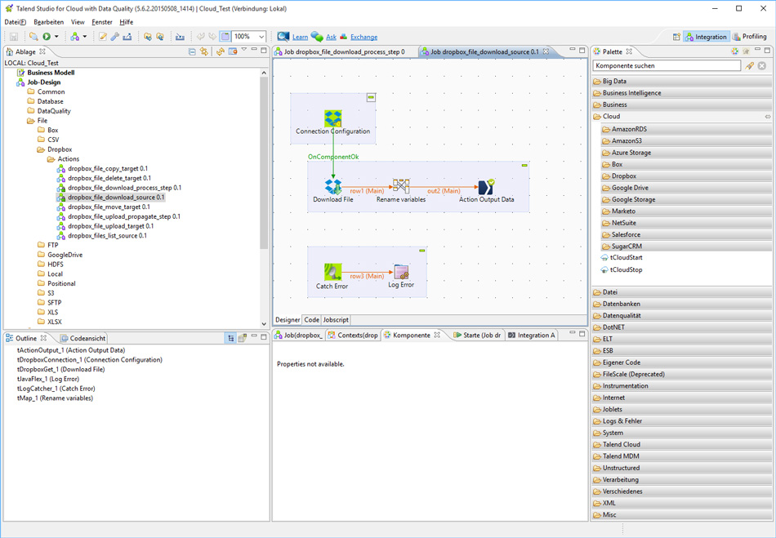776x538 pixels.
Task: Click the Open Perspective icon beside Integration
Action: click(676, 37)
